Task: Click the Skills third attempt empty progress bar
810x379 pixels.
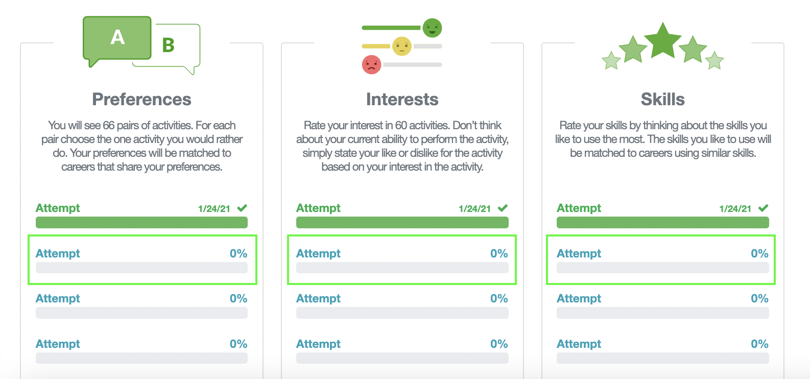Action: tap(663, 313)
